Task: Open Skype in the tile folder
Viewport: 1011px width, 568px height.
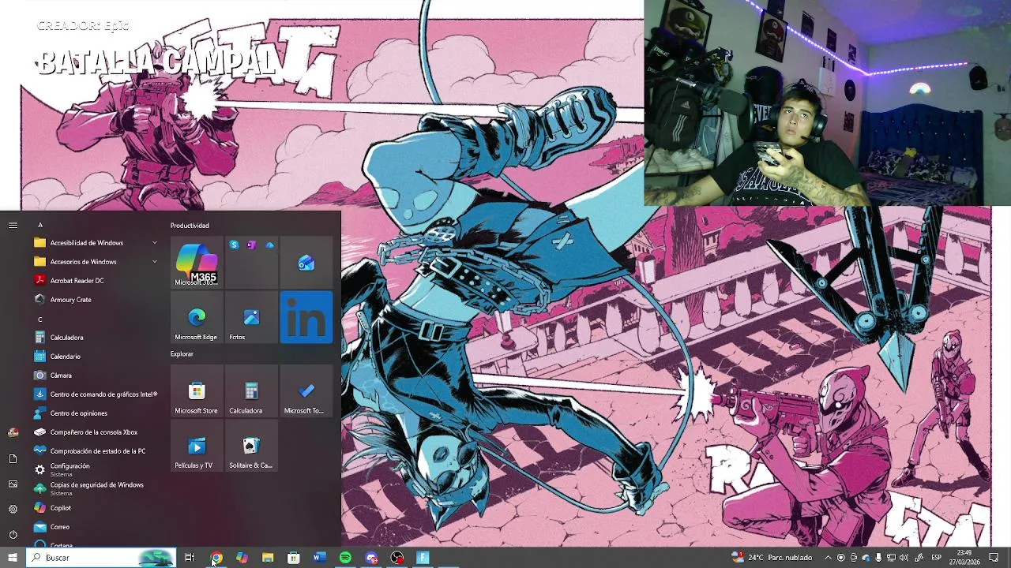Action: point(234,245)
